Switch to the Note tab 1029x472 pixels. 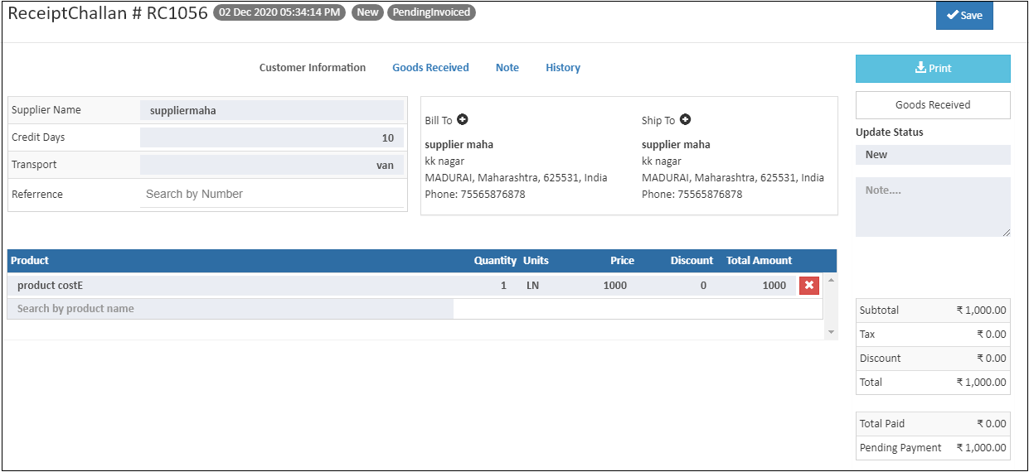point(507,68)
